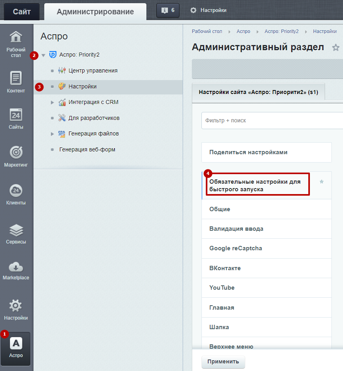Open the Настройки gear in left sidebar

point(16,310)
